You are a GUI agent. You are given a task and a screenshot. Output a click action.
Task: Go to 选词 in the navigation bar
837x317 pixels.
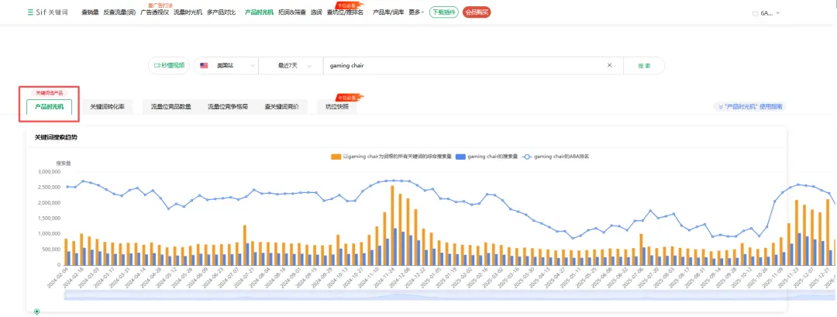pos(316,12)
